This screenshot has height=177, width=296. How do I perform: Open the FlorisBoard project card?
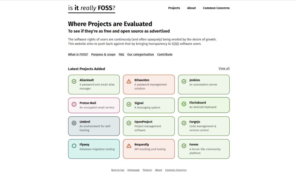click(x=204, y=105)
